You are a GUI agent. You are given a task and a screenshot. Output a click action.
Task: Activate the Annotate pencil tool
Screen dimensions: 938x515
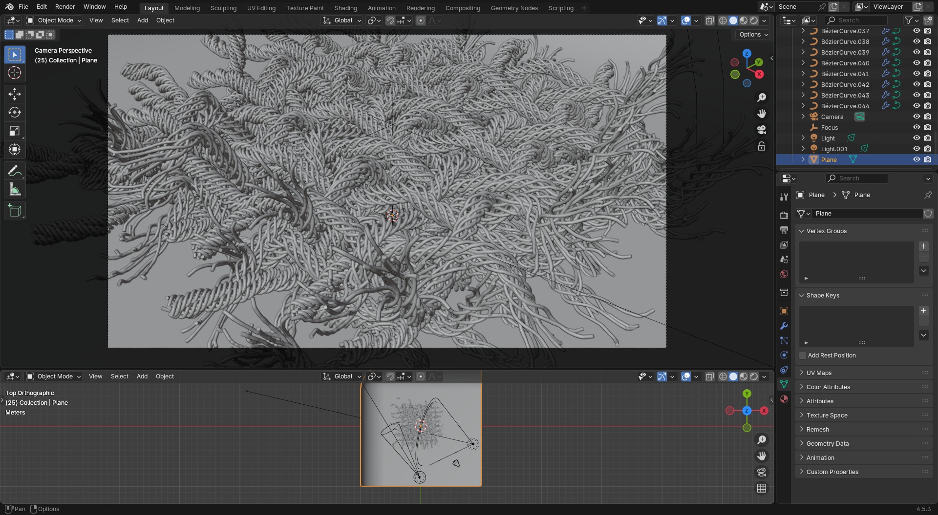point(15,171)
